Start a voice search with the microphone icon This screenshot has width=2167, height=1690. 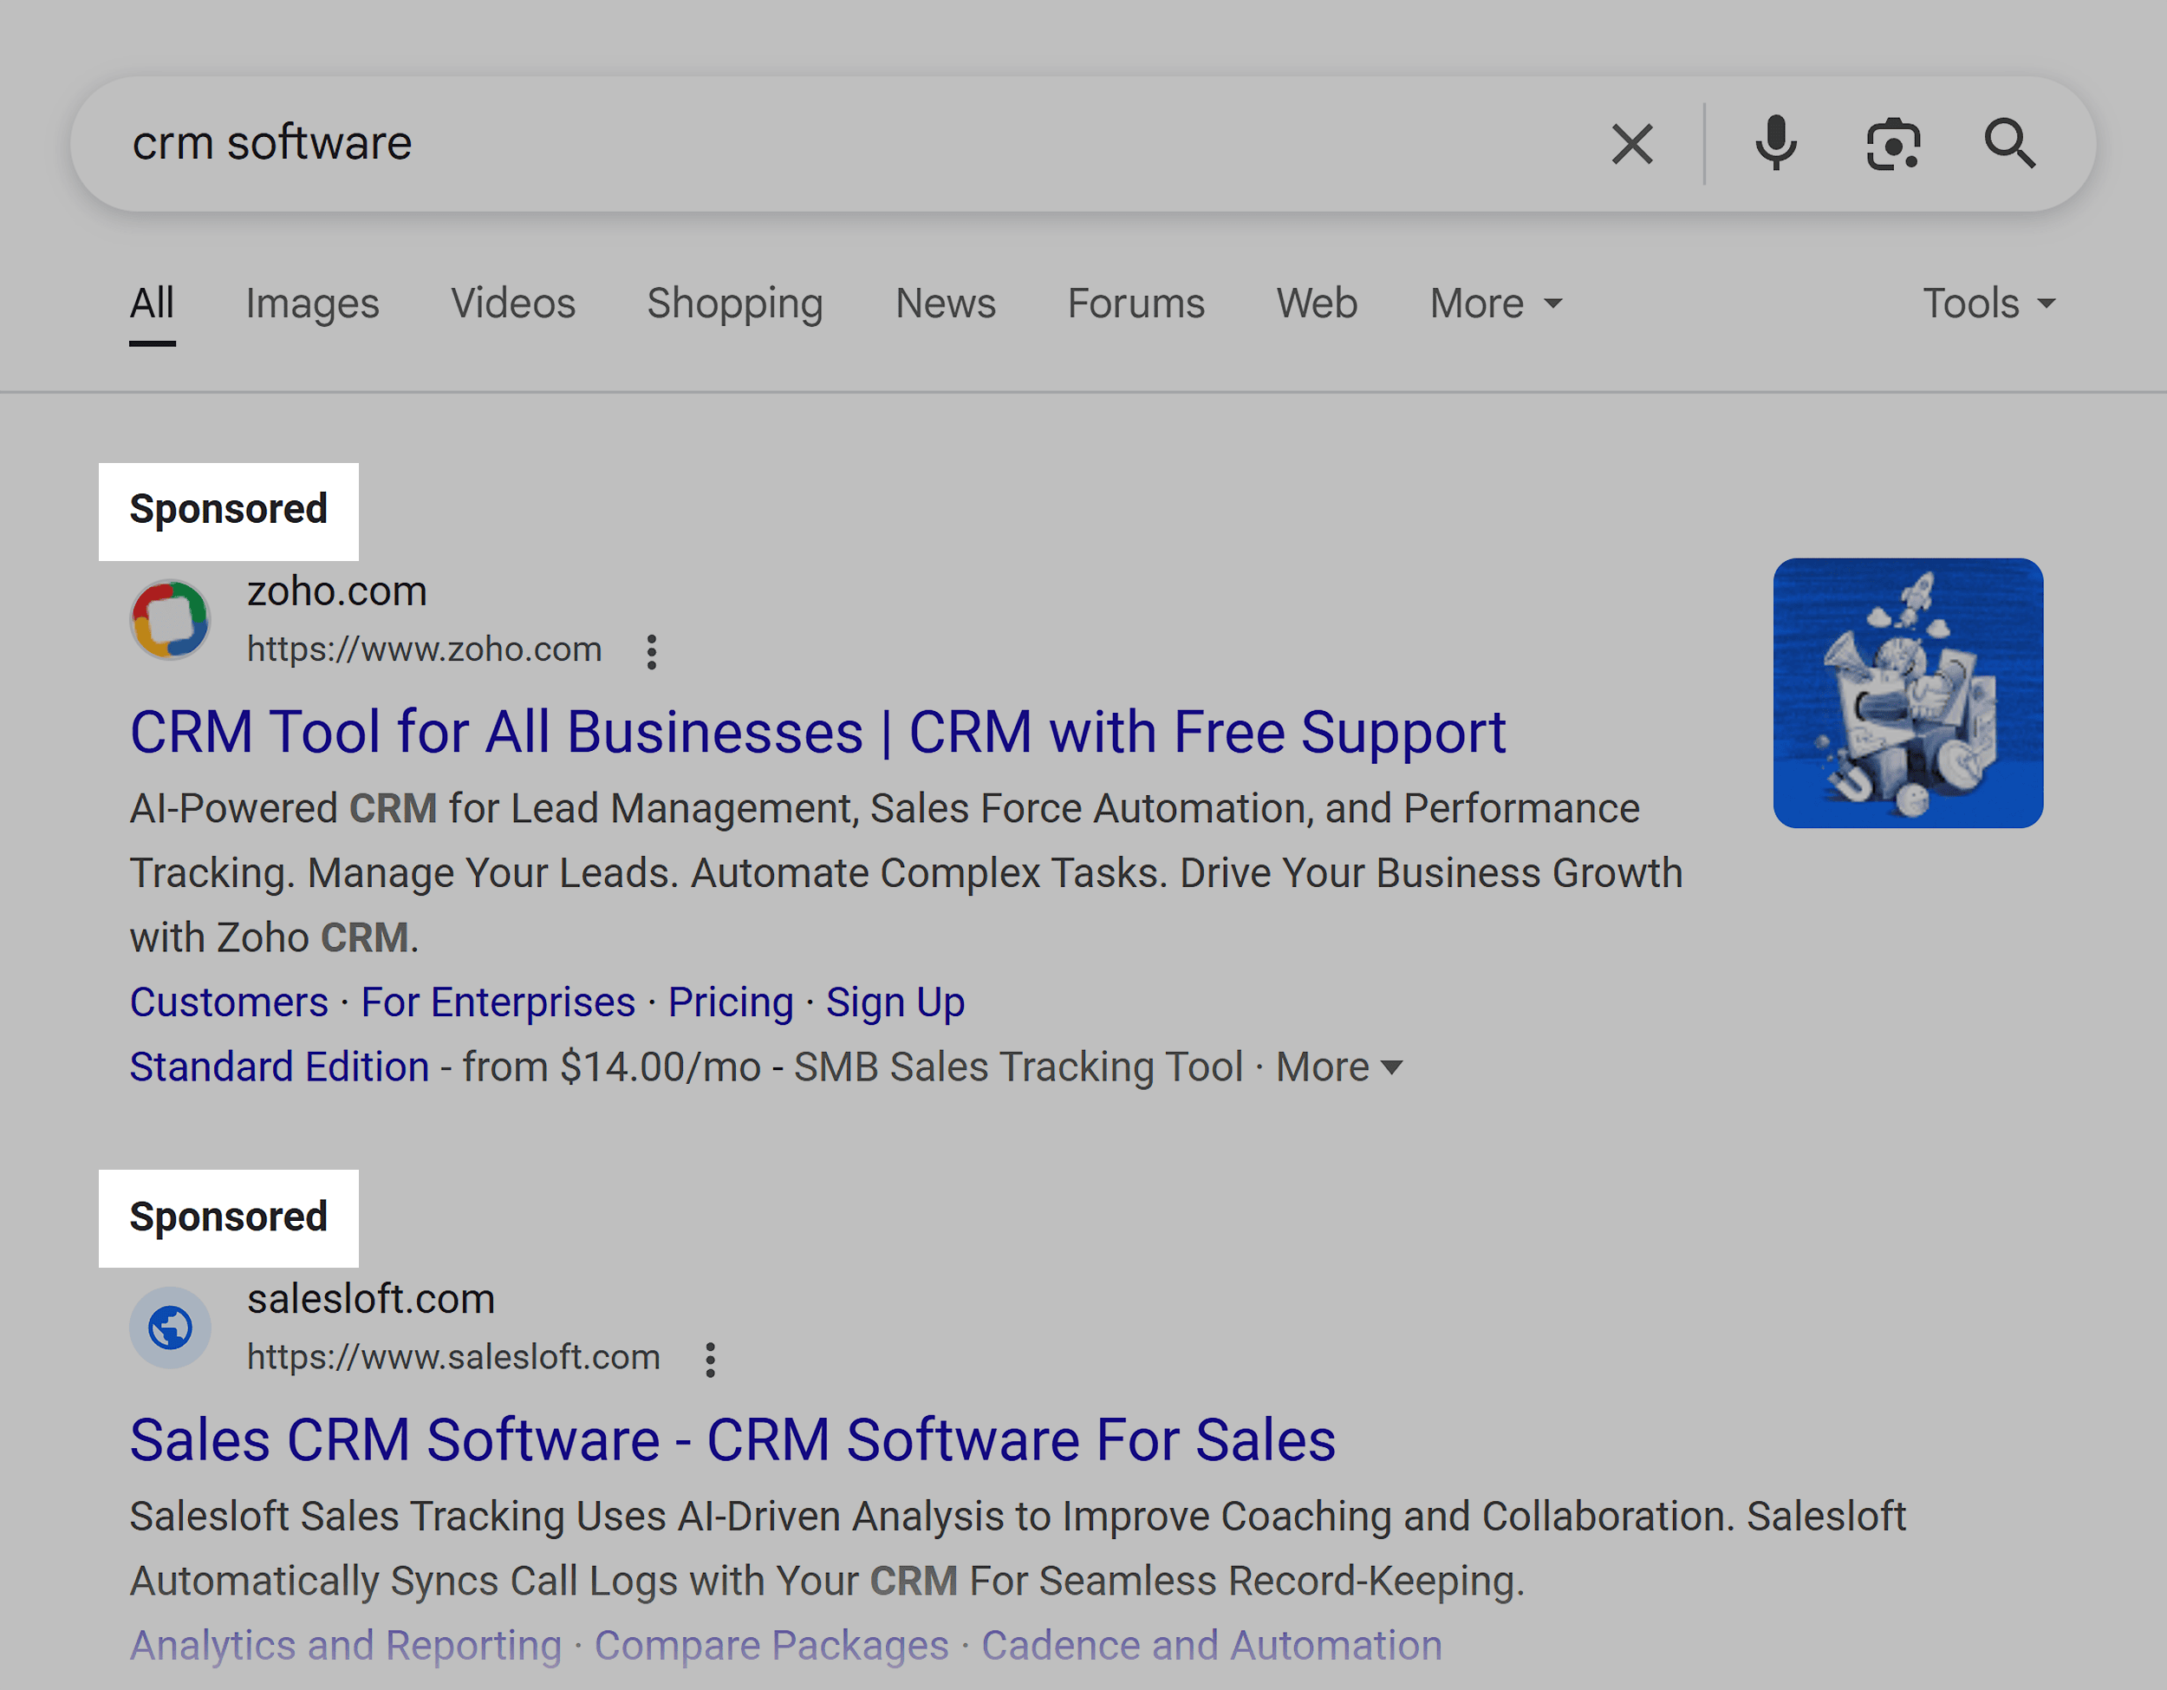(1776, 143)
